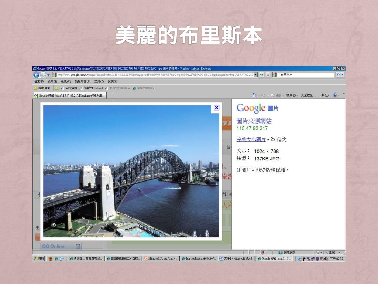Expand the command bar overflow chevron
This screenshot has width=378, height=284.
pos(343,94)
